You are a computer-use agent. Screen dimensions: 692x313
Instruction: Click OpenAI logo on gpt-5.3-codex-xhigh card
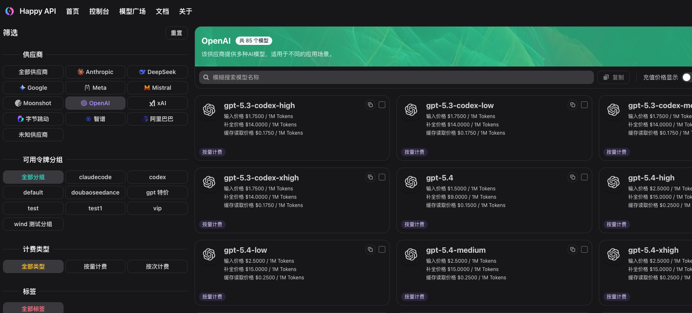click(x=209, y=182)
